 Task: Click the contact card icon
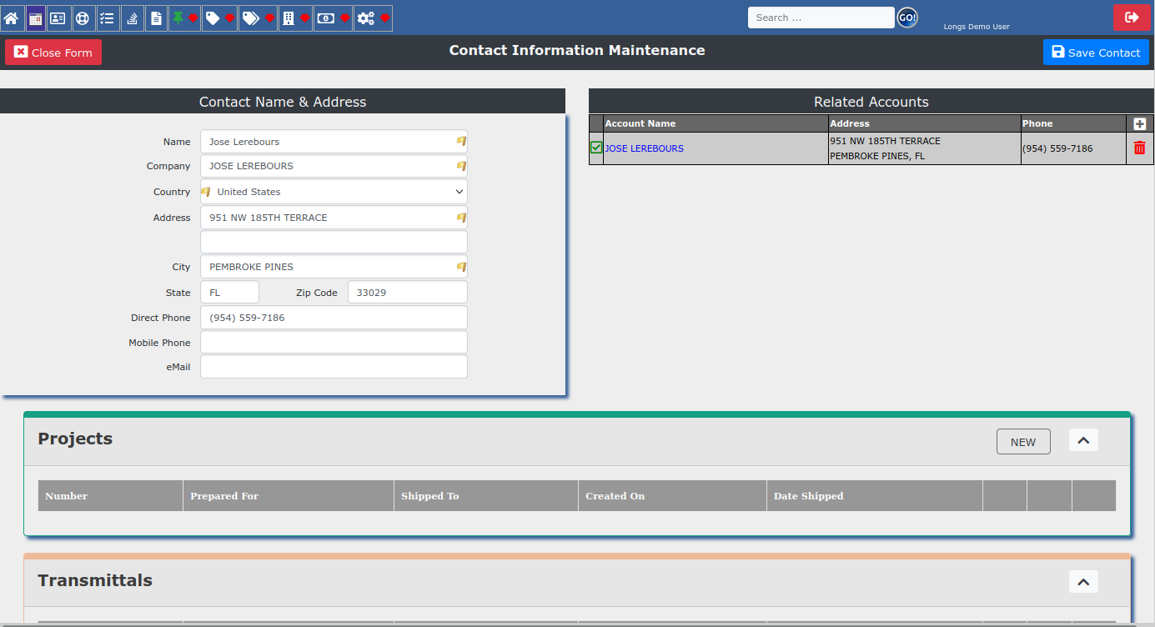pos(58,18)
